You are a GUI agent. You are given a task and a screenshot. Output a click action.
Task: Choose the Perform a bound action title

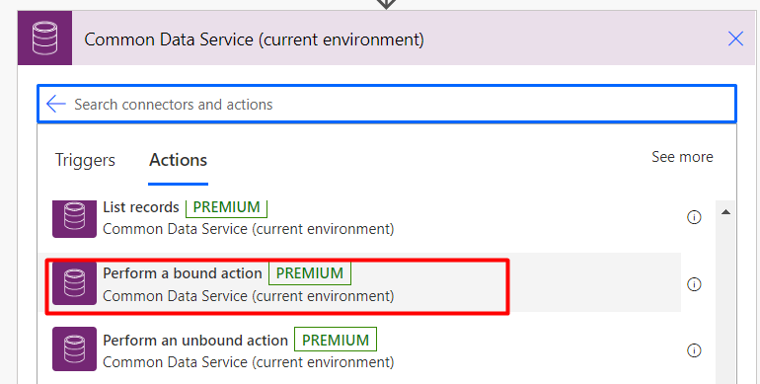coord(183,273)
